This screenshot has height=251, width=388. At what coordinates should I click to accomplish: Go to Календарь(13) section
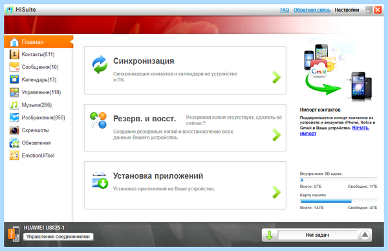(x=38, y=79)
